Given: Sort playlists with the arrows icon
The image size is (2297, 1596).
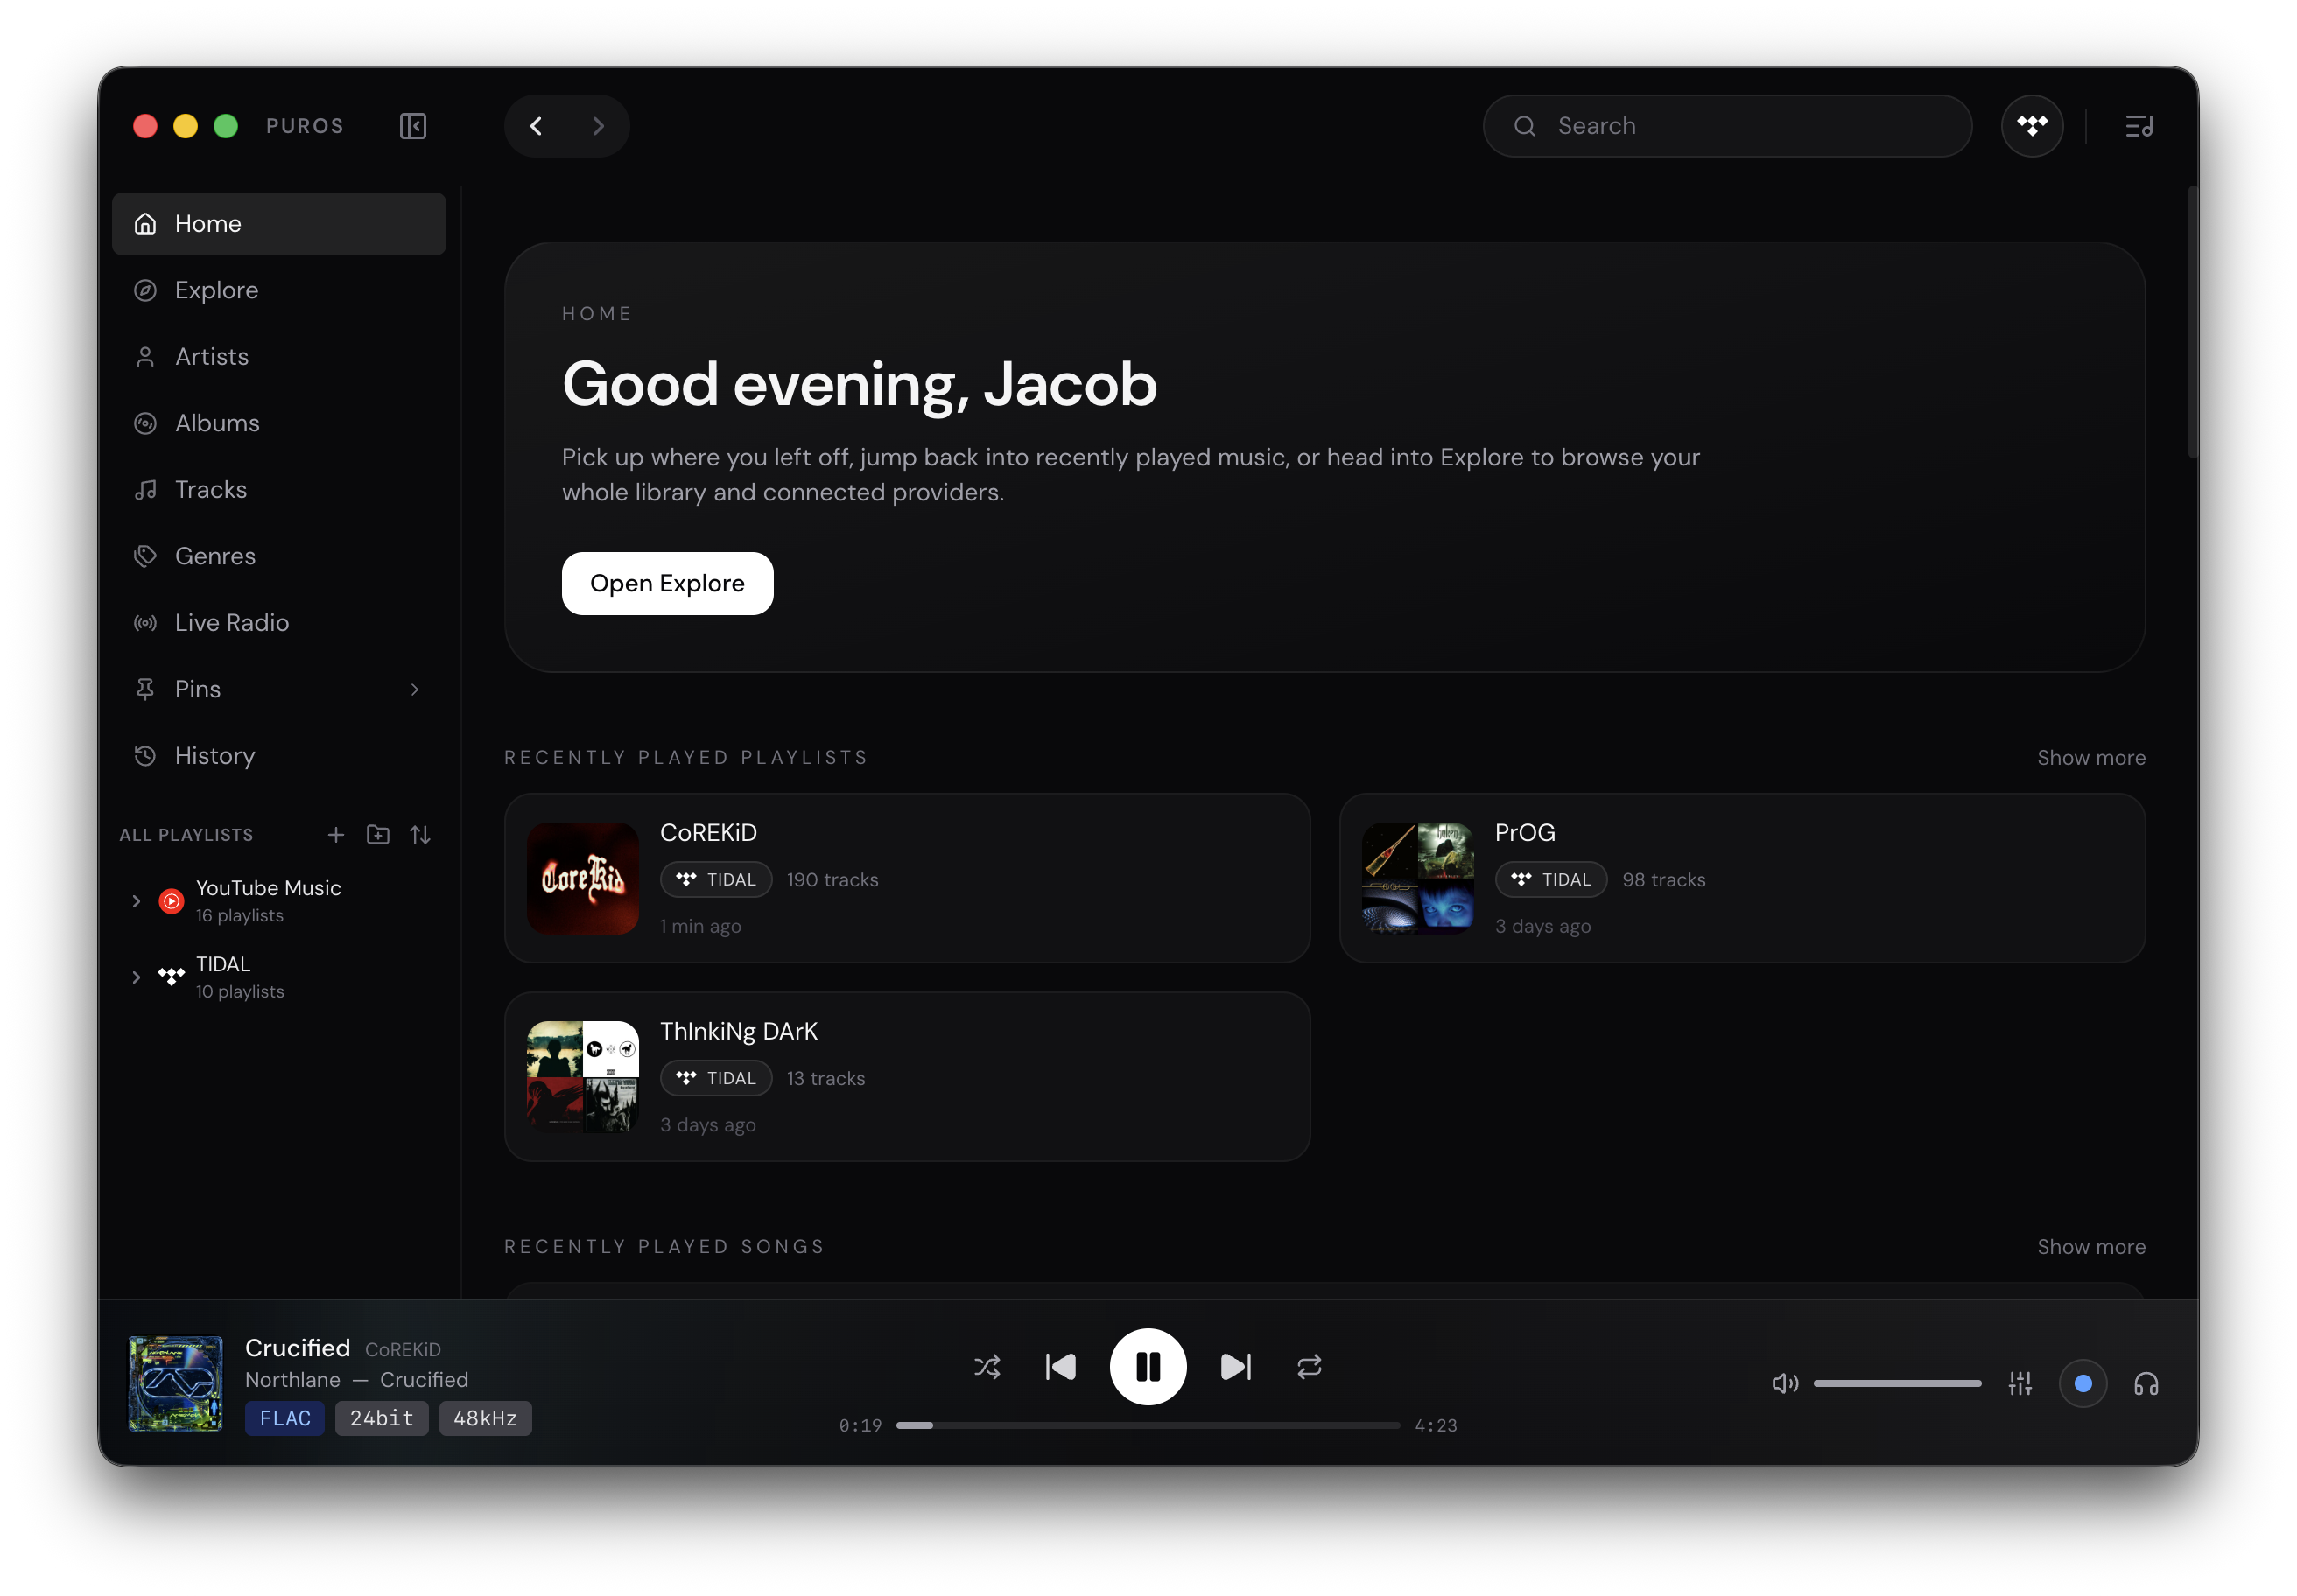Looking at the screenshot, I should [420, 834].
